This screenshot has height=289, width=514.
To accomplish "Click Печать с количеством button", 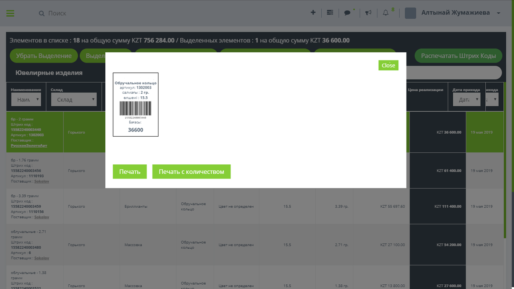I will pyautogui.click(x=191, y=172).
